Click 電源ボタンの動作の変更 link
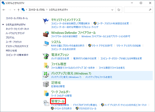155x112 pixels. [85, 59]
